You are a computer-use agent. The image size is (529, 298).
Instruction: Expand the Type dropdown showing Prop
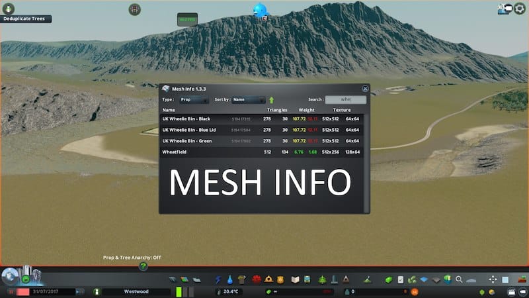tap(194, 100)
